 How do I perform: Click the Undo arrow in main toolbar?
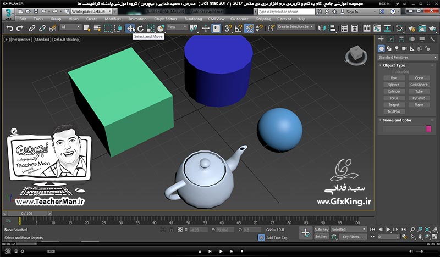click(x=10, y=29)
